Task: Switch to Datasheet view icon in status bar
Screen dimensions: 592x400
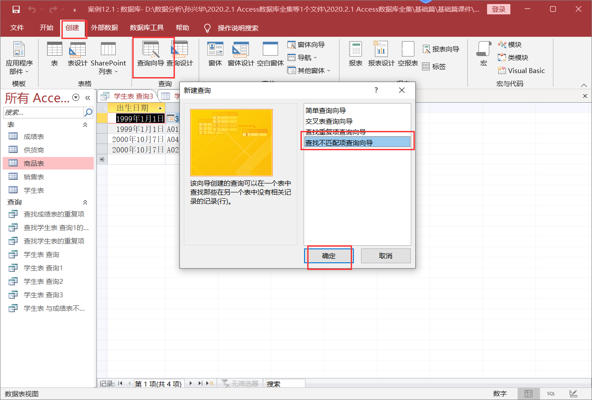Action: click(x=529, y=394)
